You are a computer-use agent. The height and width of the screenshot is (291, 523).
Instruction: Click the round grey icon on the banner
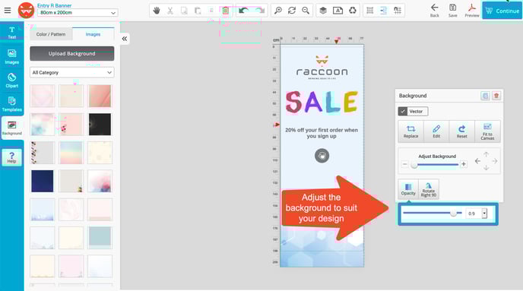322,156
